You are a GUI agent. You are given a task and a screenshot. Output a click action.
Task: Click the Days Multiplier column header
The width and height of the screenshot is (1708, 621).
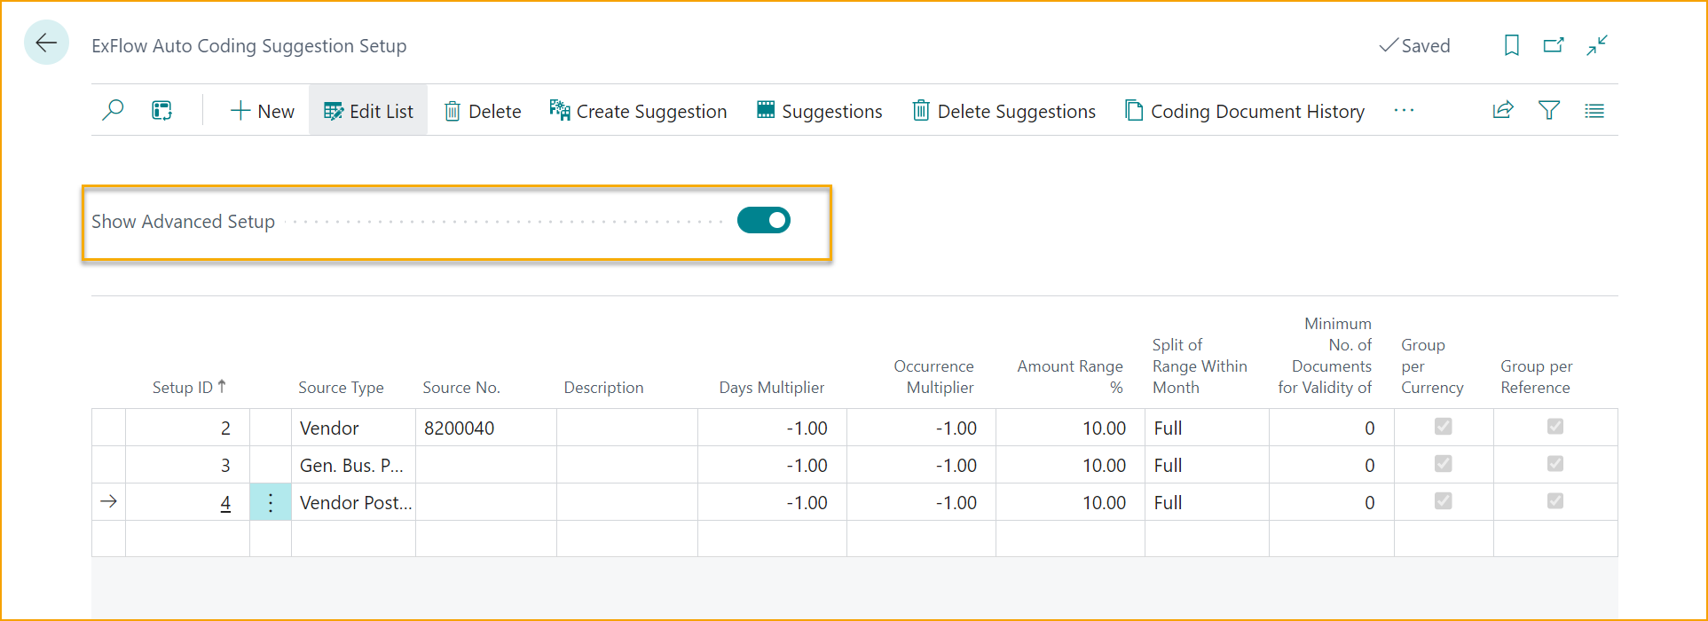pos(771,388)
